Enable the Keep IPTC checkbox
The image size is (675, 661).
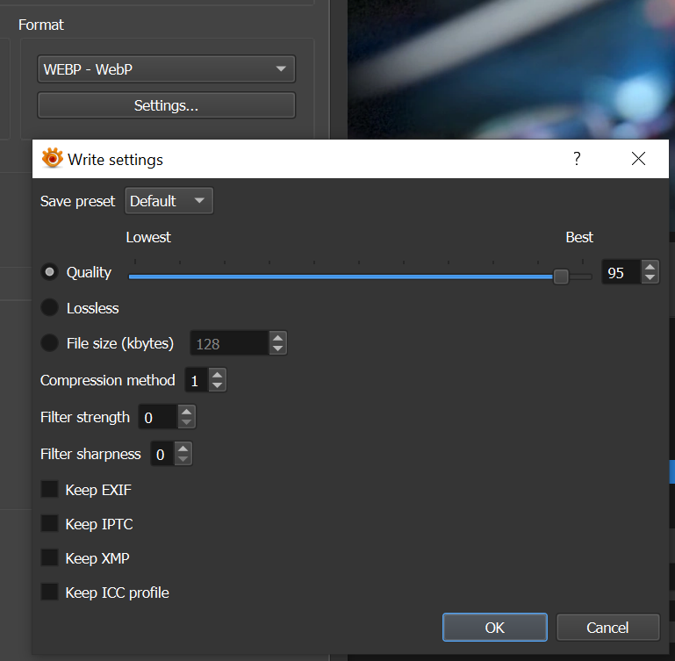pyautogui.click(x=49, y=523)
